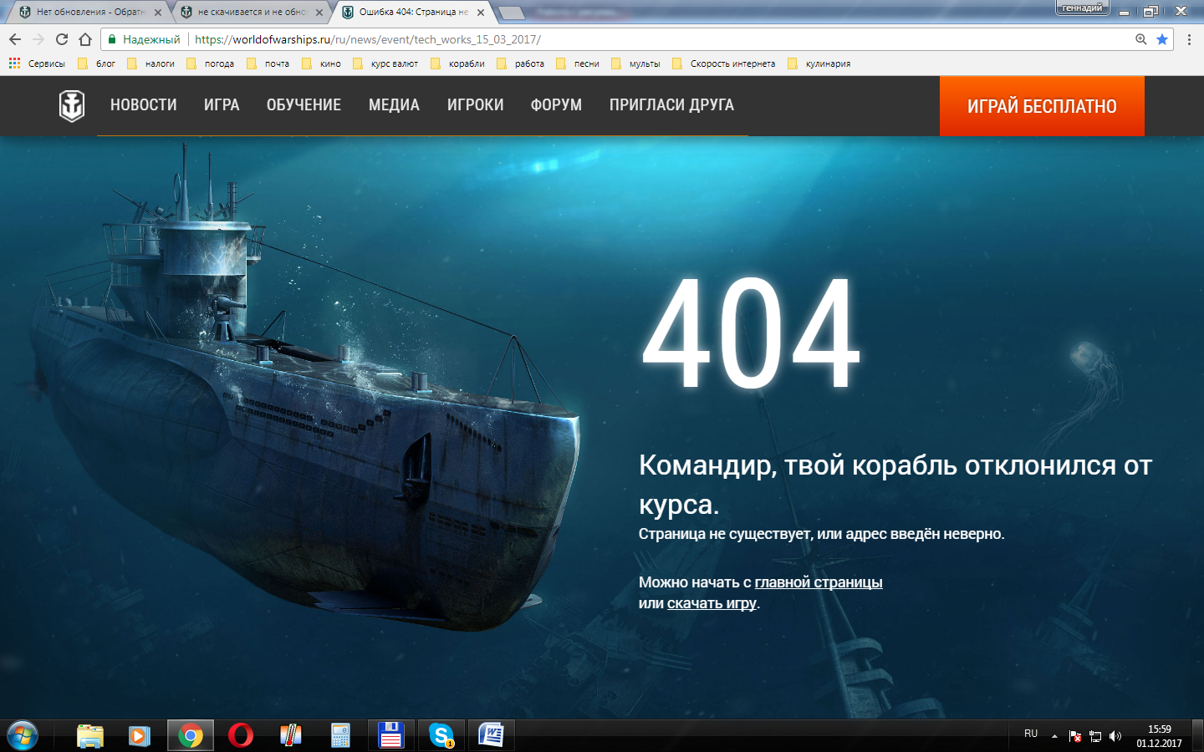Open the 'почта' bookmark folder
The height and width of the screenshot is (752, 1204).
[268, 64]
